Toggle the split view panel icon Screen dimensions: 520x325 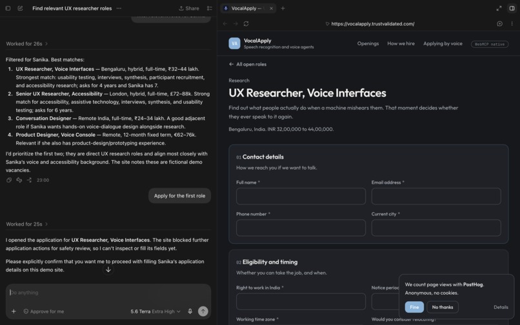[x=512, y=8]
